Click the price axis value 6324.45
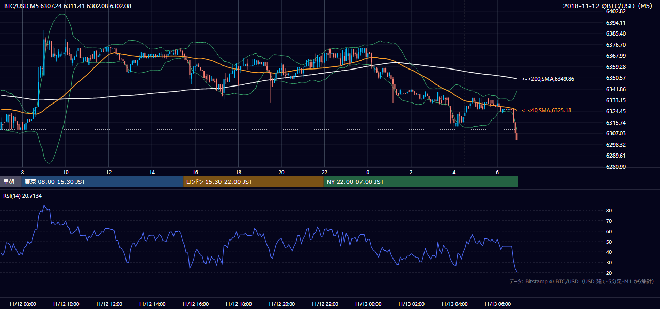Screen dimensions: 660x309 pos(616,111)
